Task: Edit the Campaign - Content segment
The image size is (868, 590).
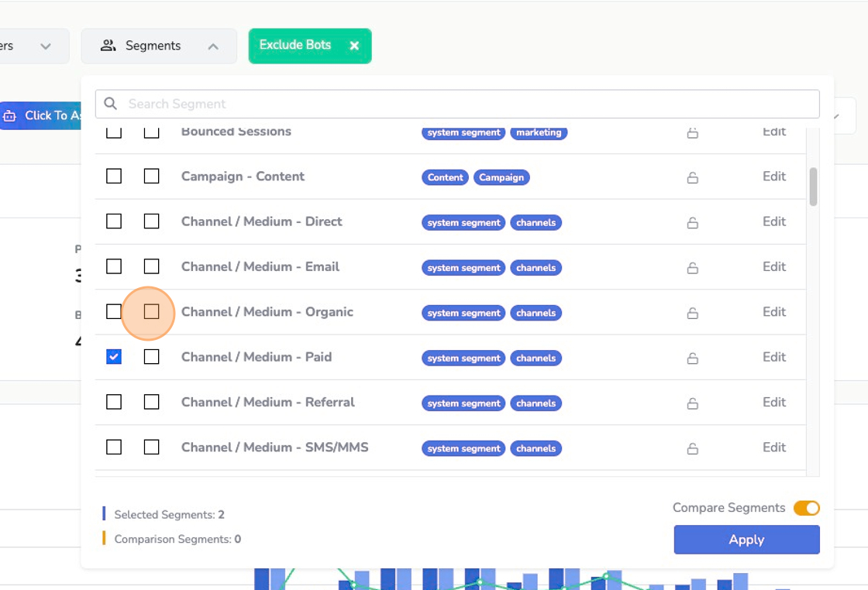Action: tap(773, 177)
